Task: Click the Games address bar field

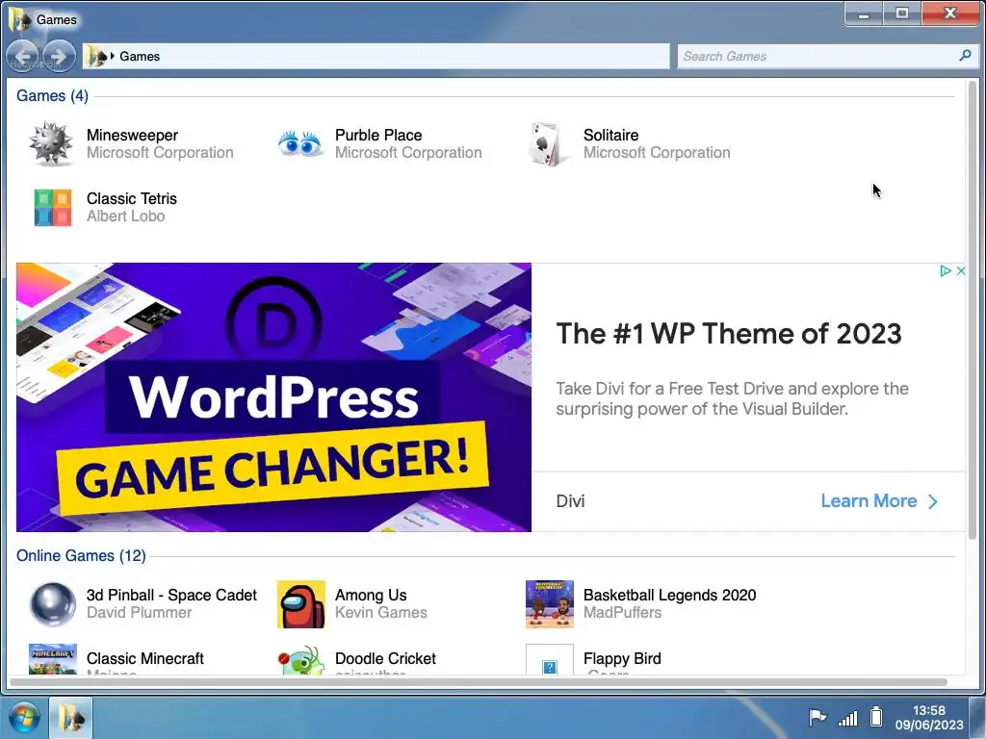Action: 376,56
